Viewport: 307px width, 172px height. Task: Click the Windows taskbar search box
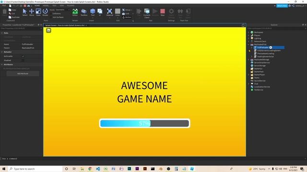[x=35, y=169]
